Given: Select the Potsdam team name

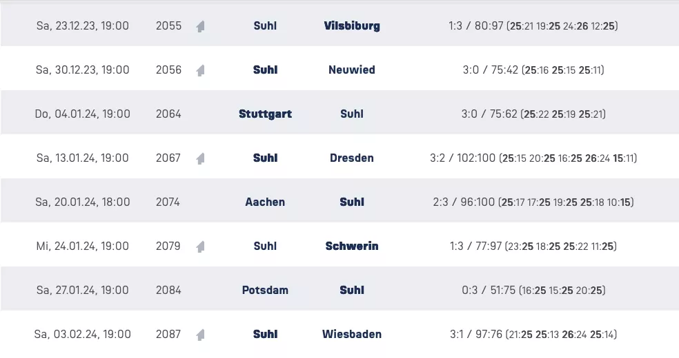Looking at the screenshot, I should pyautogui.click(x=265, y=291).
